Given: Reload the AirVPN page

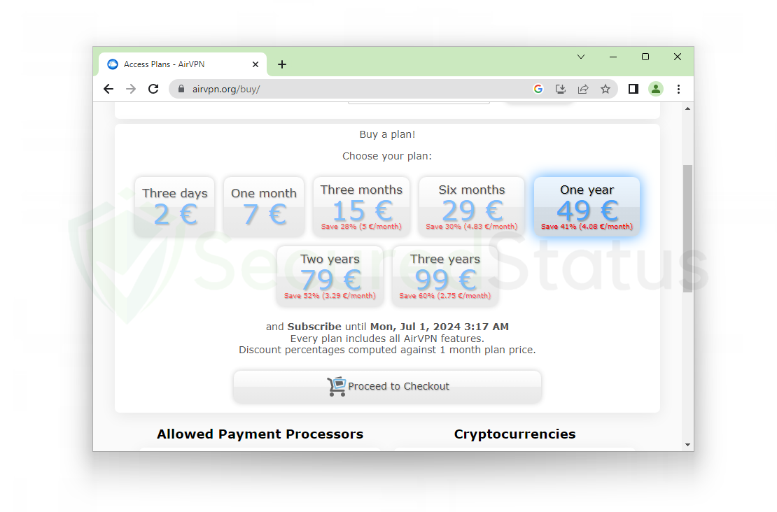Looking at the screenshot, I should click(x=153, y=89).
